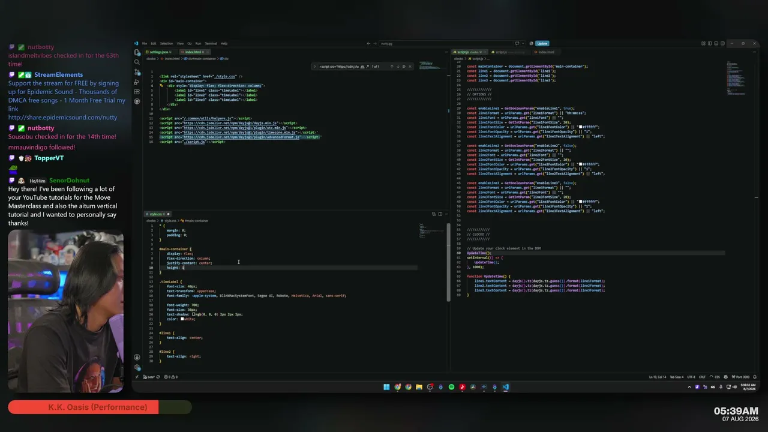The width and height of the screenshot is (768, 432).
Task: Jump to the next find match
Action: click(397, 67)
